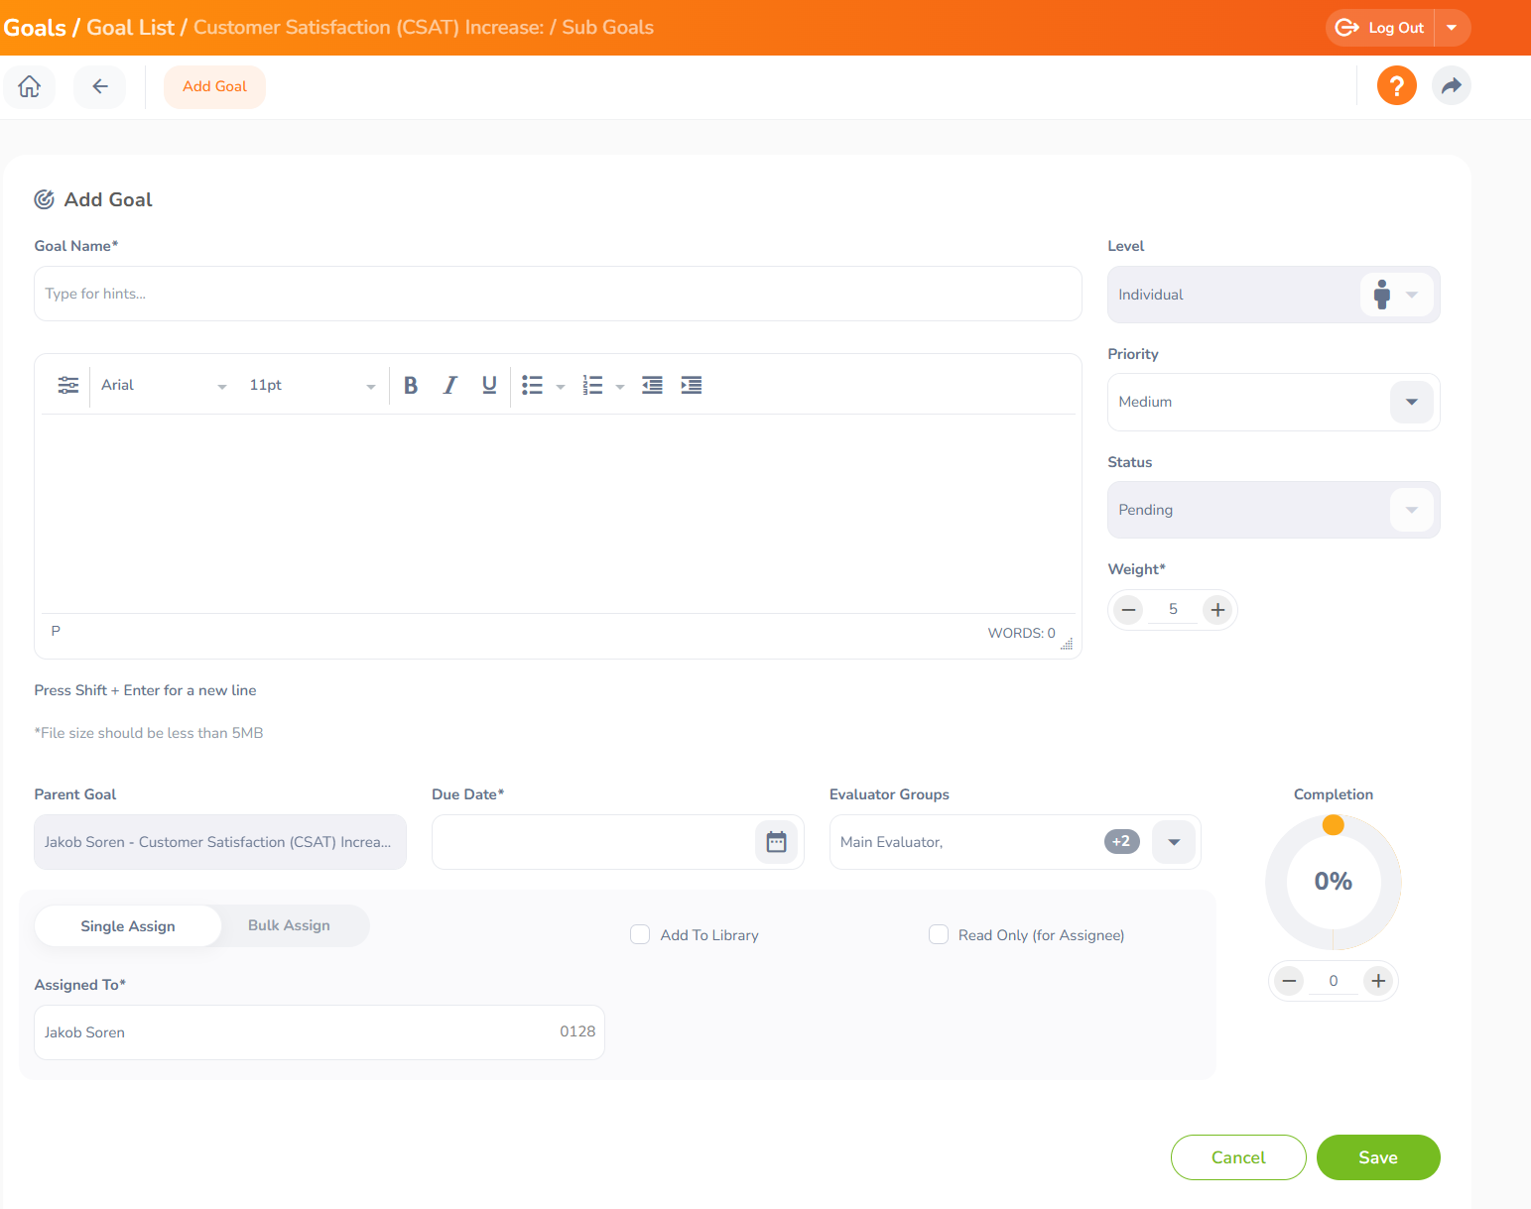Decrease indent in the editor
The image size is (1531, 1209).
[x=652, y=385]
